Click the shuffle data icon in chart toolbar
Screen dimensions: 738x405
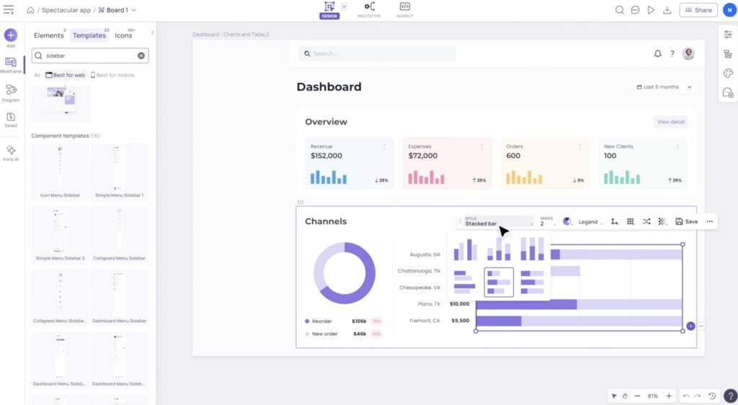pos(646,222)
